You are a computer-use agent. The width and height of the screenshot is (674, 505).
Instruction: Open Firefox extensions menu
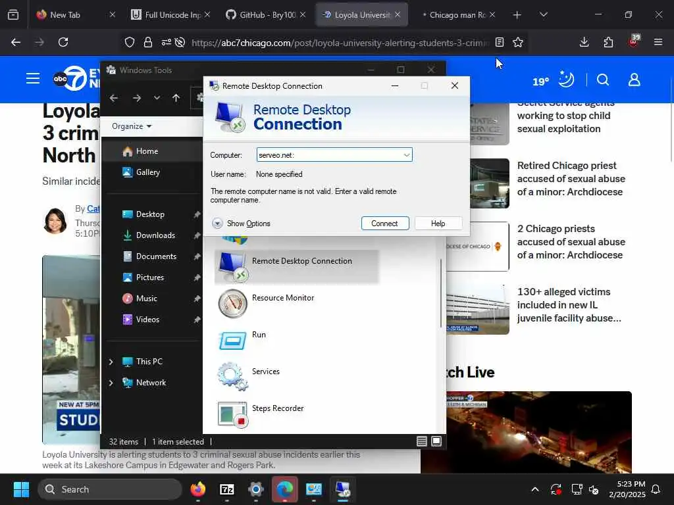coord(608,42)
